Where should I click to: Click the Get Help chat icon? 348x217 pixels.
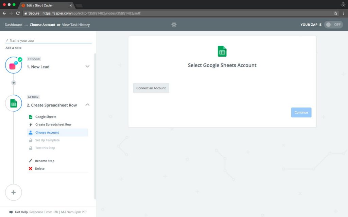point(11,212)
